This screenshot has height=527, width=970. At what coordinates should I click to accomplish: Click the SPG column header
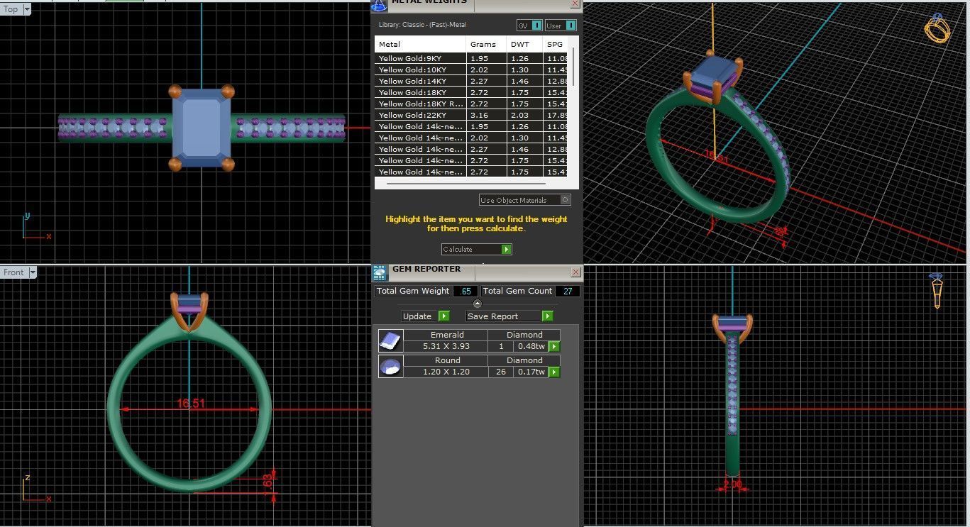point(556,44)
